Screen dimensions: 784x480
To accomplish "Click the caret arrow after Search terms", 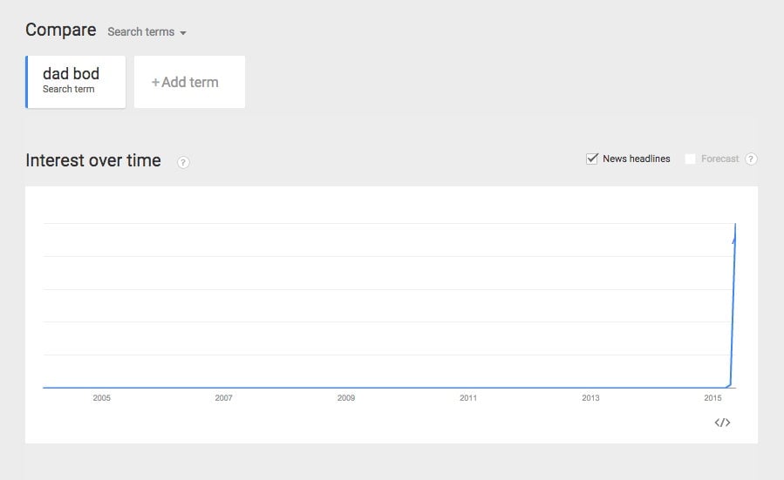I will point(183,33).
